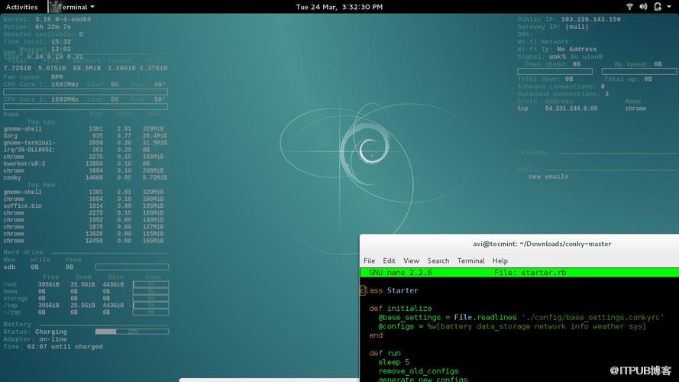Viewport: 679px width, 382px height.
Task: Click the '@configs' line in nano
Action: click(512, 326)
